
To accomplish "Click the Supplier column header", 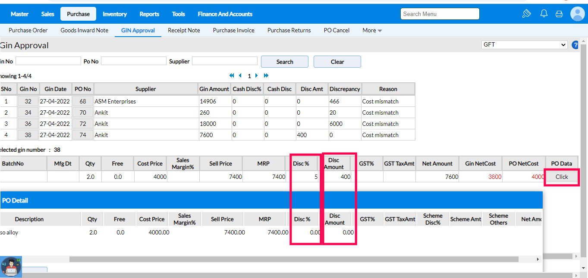I will tap(146, 89).
